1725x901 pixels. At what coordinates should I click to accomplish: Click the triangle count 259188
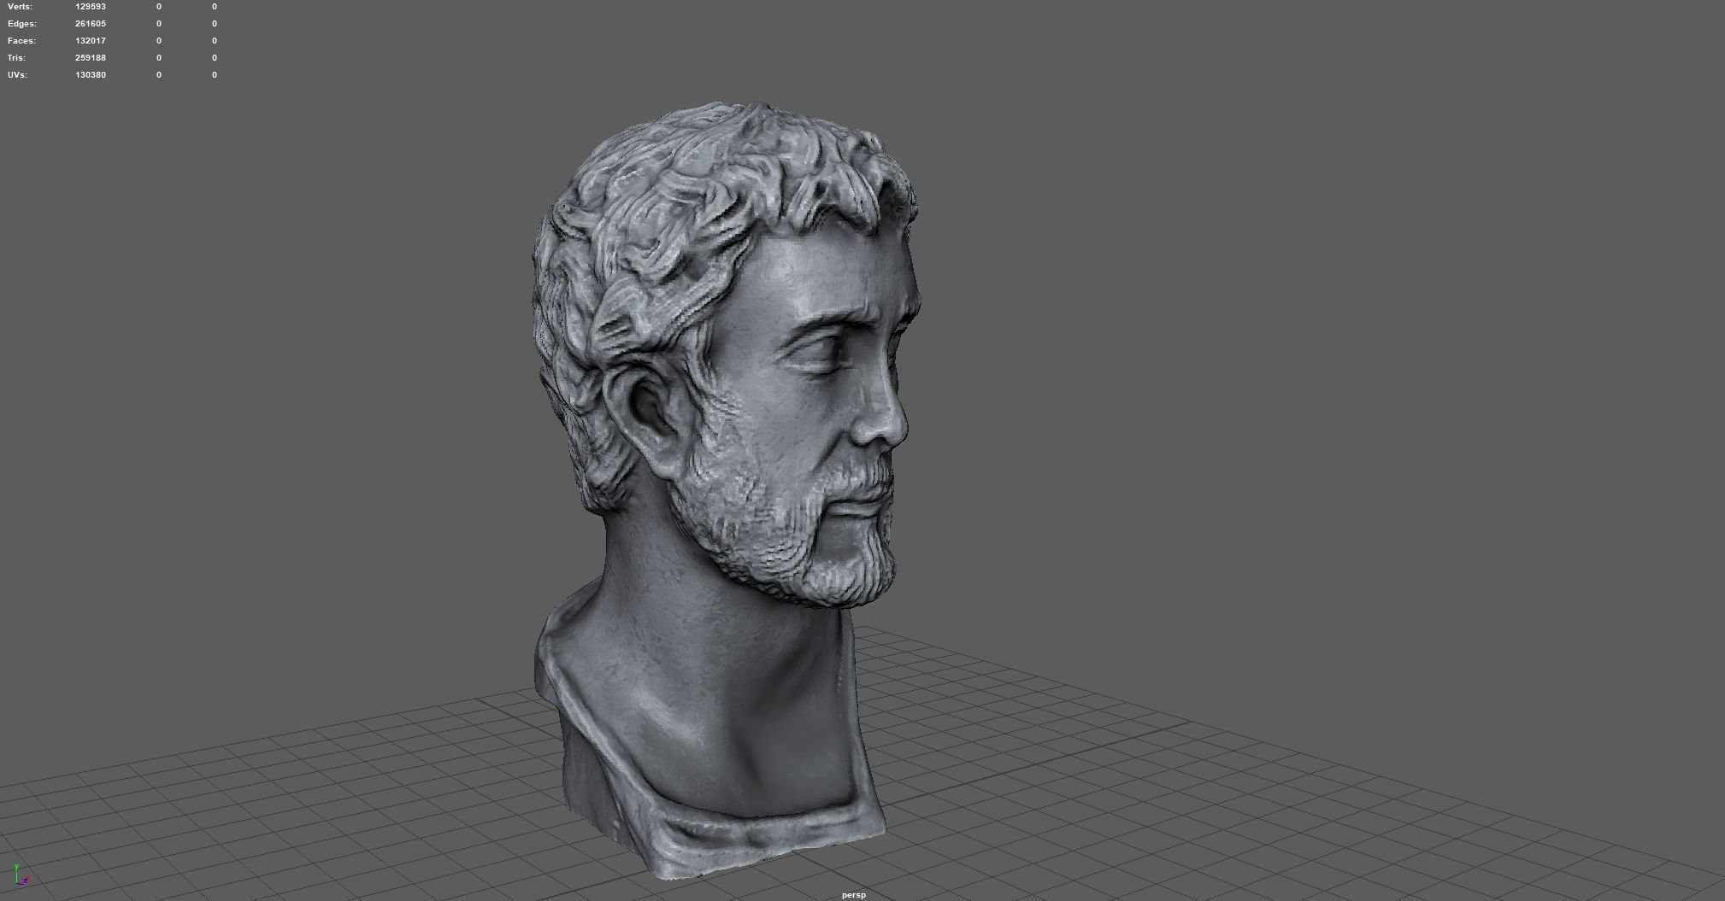tap(91, 58)
